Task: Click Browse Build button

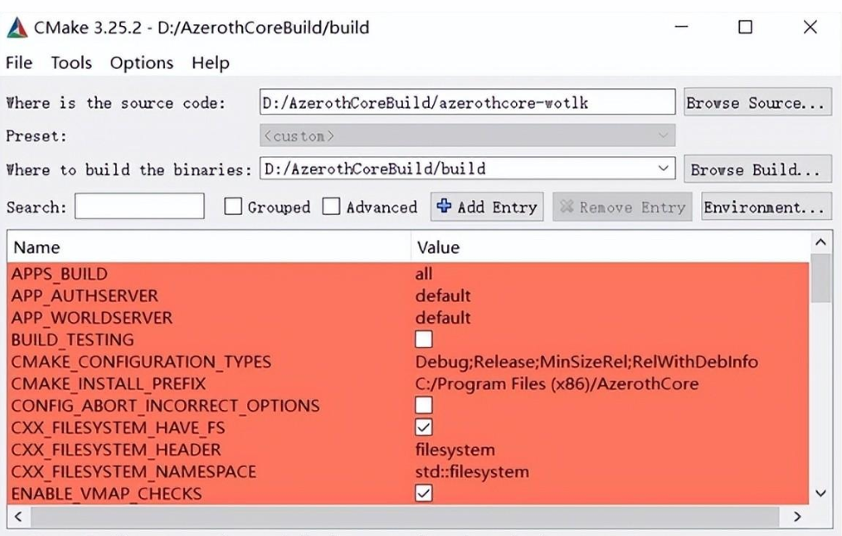Action: (757, 169)
